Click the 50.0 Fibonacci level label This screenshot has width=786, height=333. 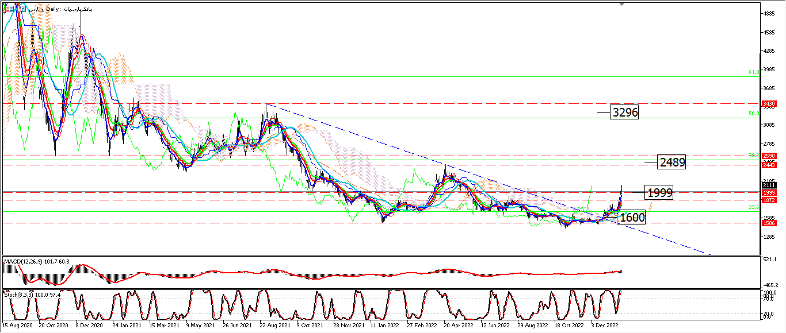pyautogui.click(x=754, y=114)
